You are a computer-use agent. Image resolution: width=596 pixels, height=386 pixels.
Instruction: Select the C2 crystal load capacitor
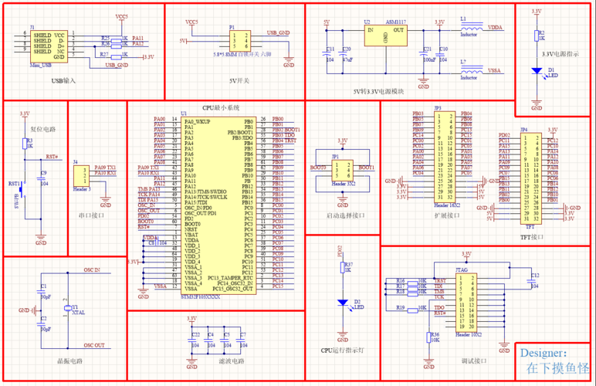point(41,324)
